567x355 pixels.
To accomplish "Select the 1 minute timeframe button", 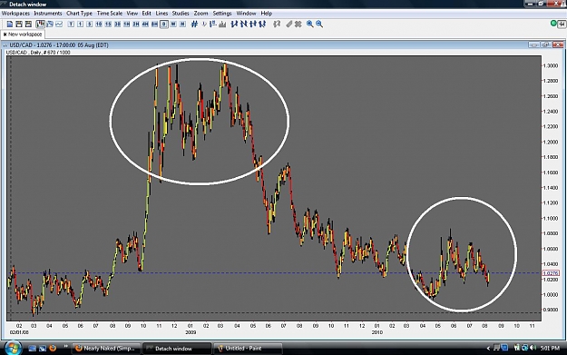I will coord(80,25).
